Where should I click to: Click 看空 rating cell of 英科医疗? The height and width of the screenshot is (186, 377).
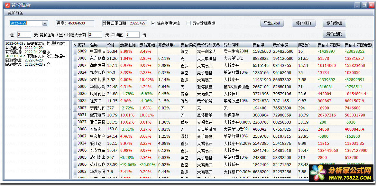tap(188, 164)
